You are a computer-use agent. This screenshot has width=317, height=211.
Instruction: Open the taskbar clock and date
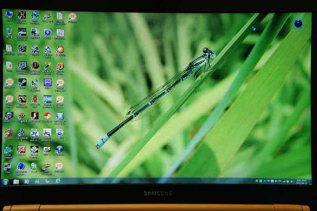(x=302, y=181)
